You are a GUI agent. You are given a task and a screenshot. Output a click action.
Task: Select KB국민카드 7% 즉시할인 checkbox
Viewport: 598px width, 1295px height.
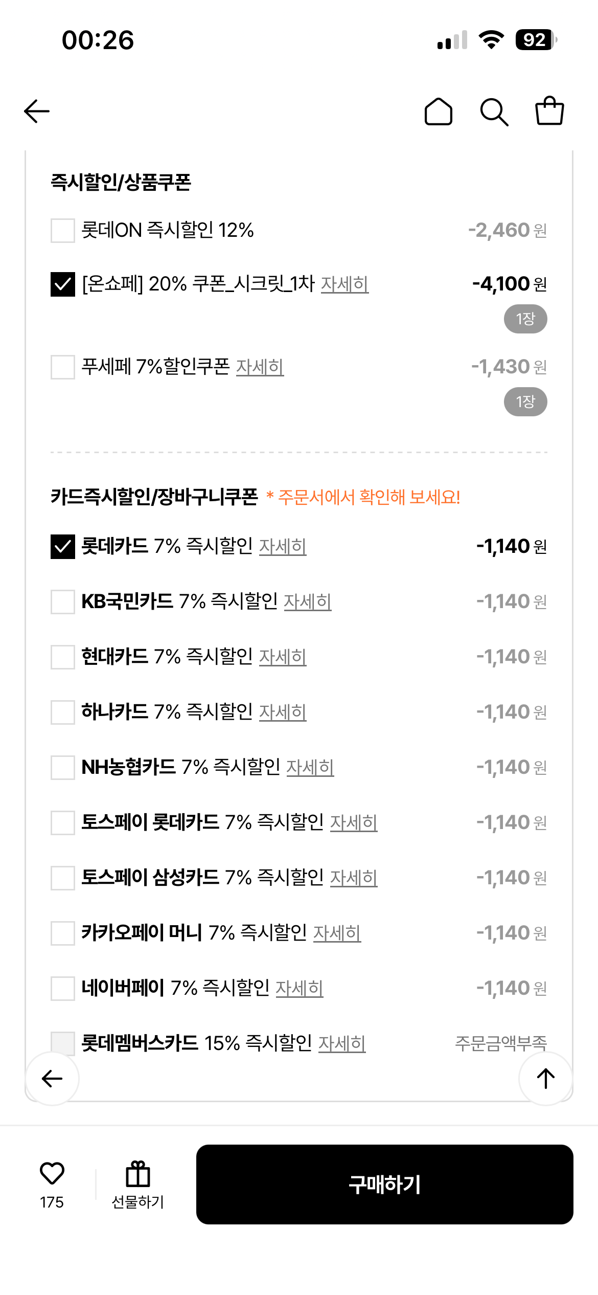[x=63, y=601]
